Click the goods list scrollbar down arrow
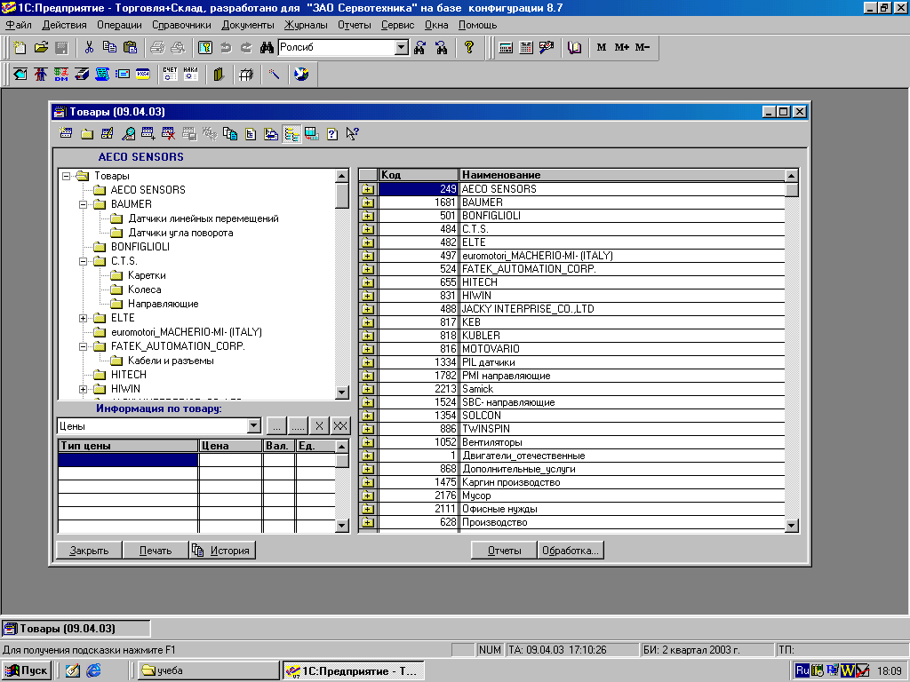This screenshot has width=910, height=682. [792, 526]
